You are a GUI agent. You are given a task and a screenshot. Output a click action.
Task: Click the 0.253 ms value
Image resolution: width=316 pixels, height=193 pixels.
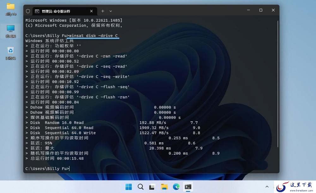(178, 138)
